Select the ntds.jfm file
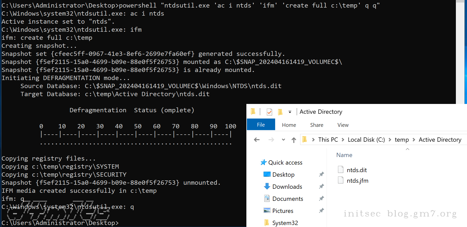This screenshot has width=467, height=227. (357, 181)
